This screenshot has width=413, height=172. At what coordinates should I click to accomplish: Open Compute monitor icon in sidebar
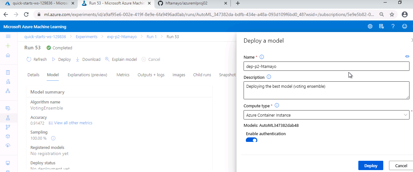coord(8,163)
